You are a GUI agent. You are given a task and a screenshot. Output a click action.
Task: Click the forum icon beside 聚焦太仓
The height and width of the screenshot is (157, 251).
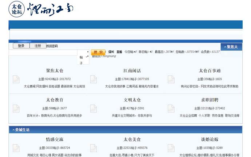pyautogui.click(x=16, y=79)
